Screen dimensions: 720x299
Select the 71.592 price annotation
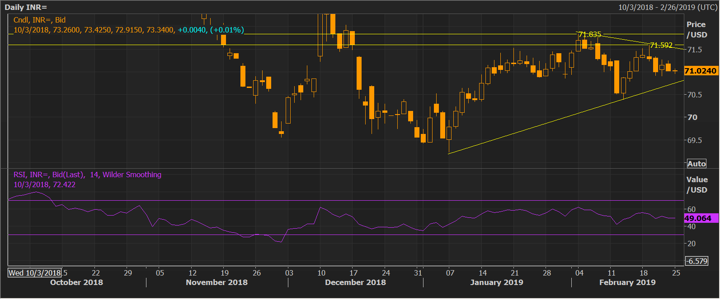click(x=661, y=45)
